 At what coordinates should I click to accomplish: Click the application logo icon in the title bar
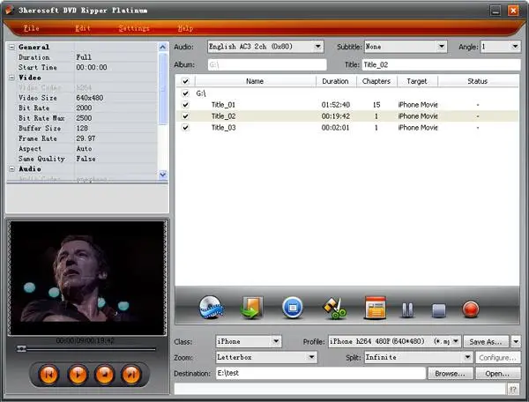9,10
